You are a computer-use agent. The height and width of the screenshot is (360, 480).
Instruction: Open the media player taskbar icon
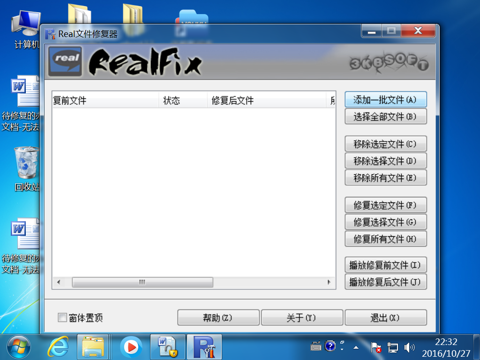pos(131,347)
